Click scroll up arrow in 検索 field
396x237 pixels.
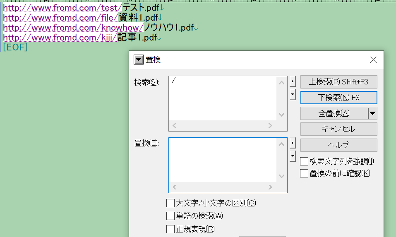[x=282, y=83]
